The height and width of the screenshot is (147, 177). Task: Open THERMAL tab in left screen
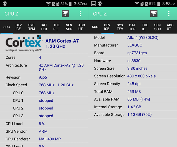click(x=56, y=27)
